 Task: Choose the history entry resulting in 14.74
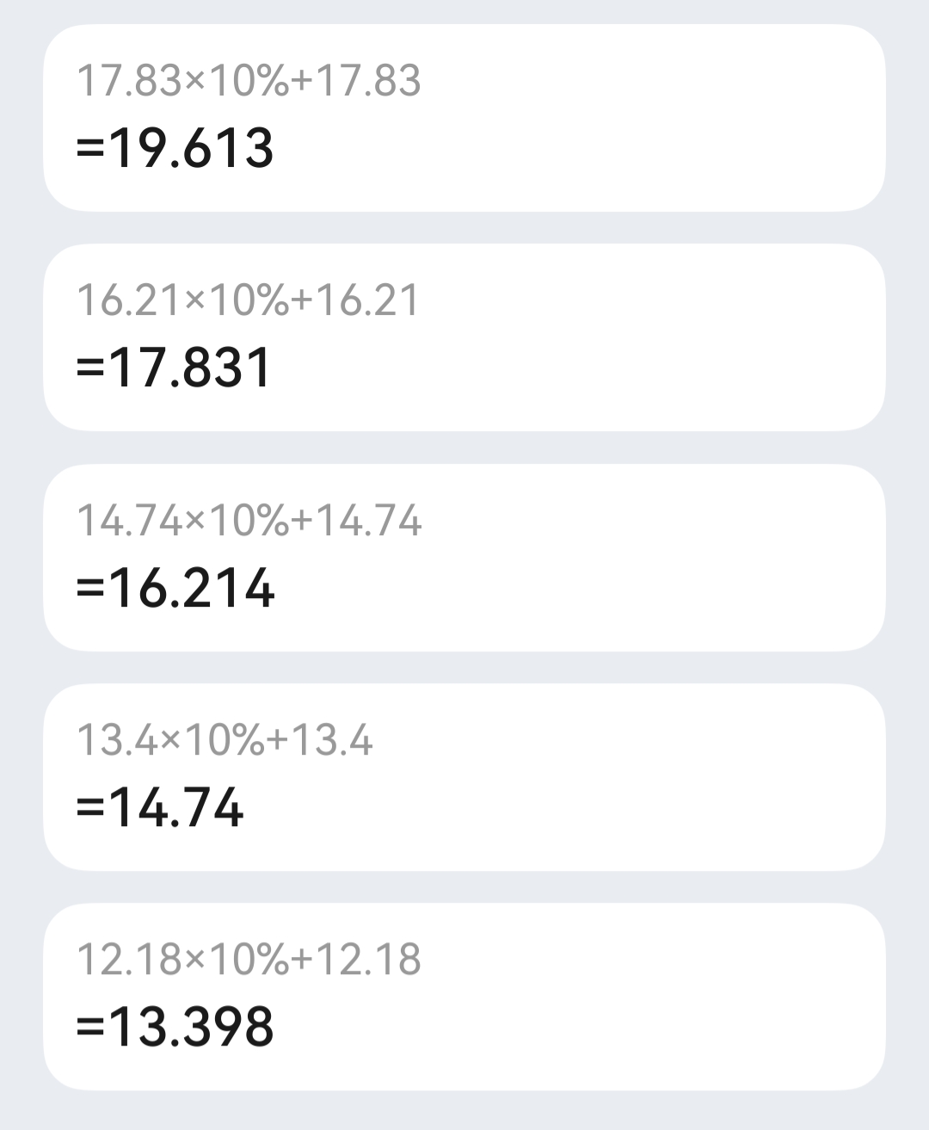tap(464, 777)
